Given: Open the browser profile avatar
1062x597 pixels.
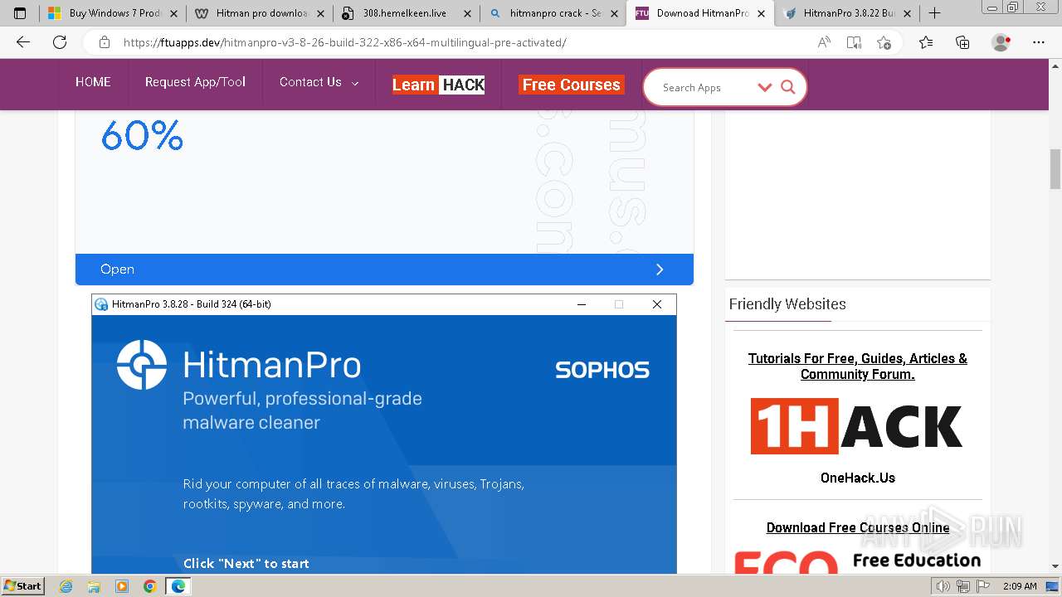Looking at the screenshot, I should [1001, 42].
